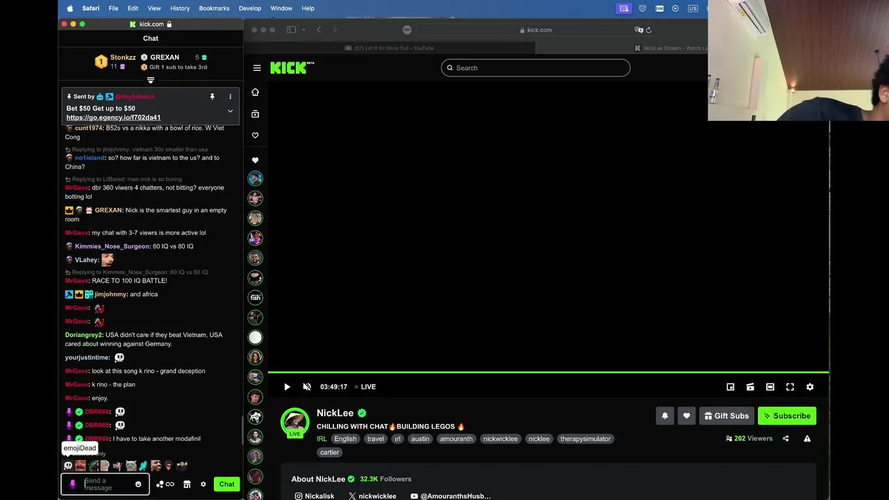Image resolution: width=889 pixels, height=500 pixels.
Task: Click the pin icon on pinned message
Action: 212,97
